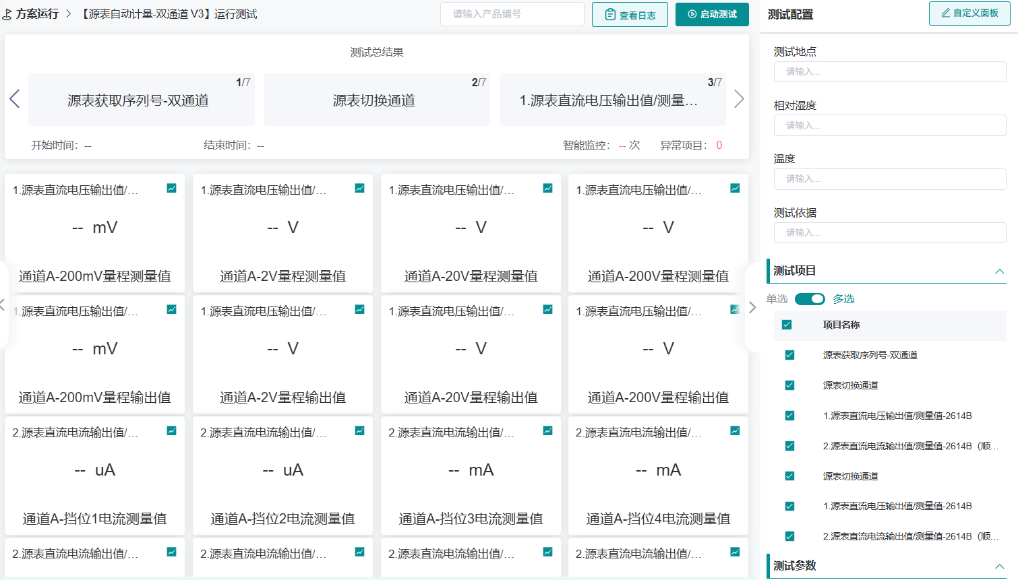This screenshot has width=1018, height=580.
Task: Select step 1/7 源表获取序列号-双通道 card
Action: click(x=142, y=99)
